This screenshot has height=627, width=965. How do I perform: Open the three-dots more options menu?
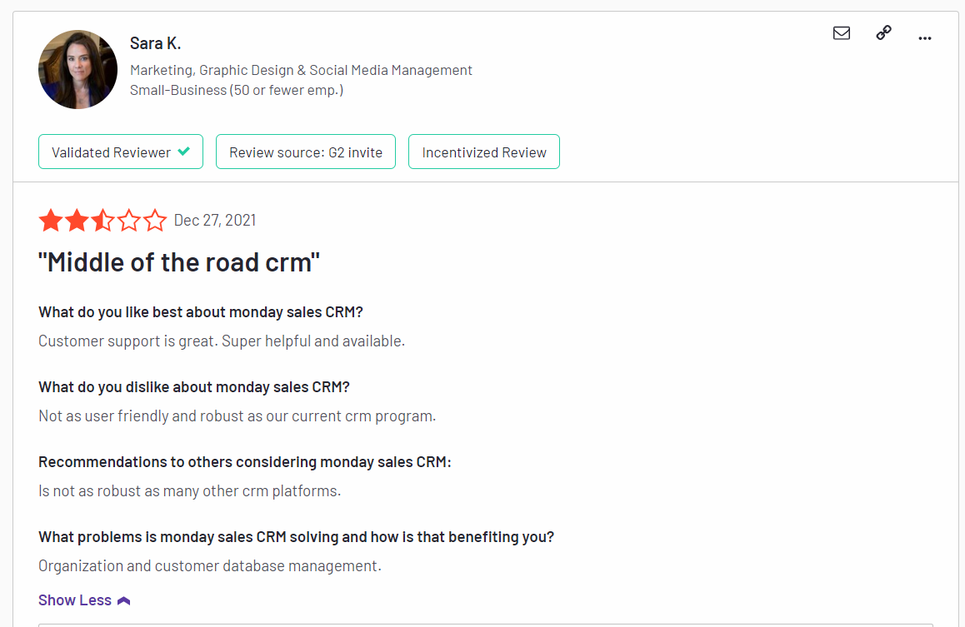(924, 38)
